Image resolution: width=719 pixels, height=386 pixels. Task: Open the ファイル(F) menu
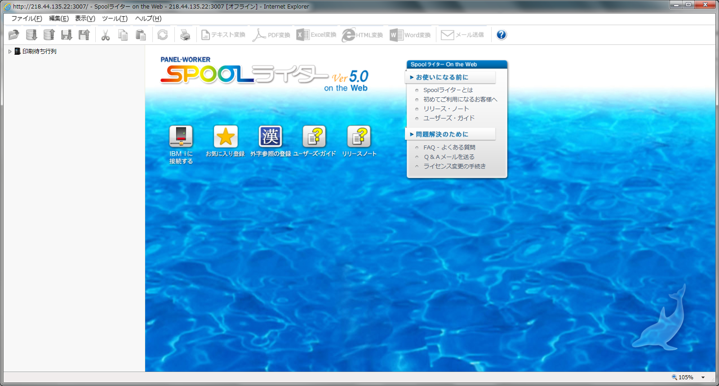(27, 18)
